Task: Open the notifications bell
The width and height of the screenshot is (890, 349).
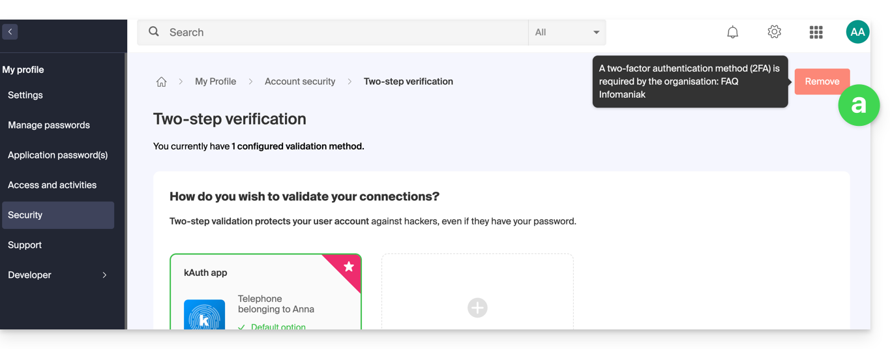Action: (733, 32)
